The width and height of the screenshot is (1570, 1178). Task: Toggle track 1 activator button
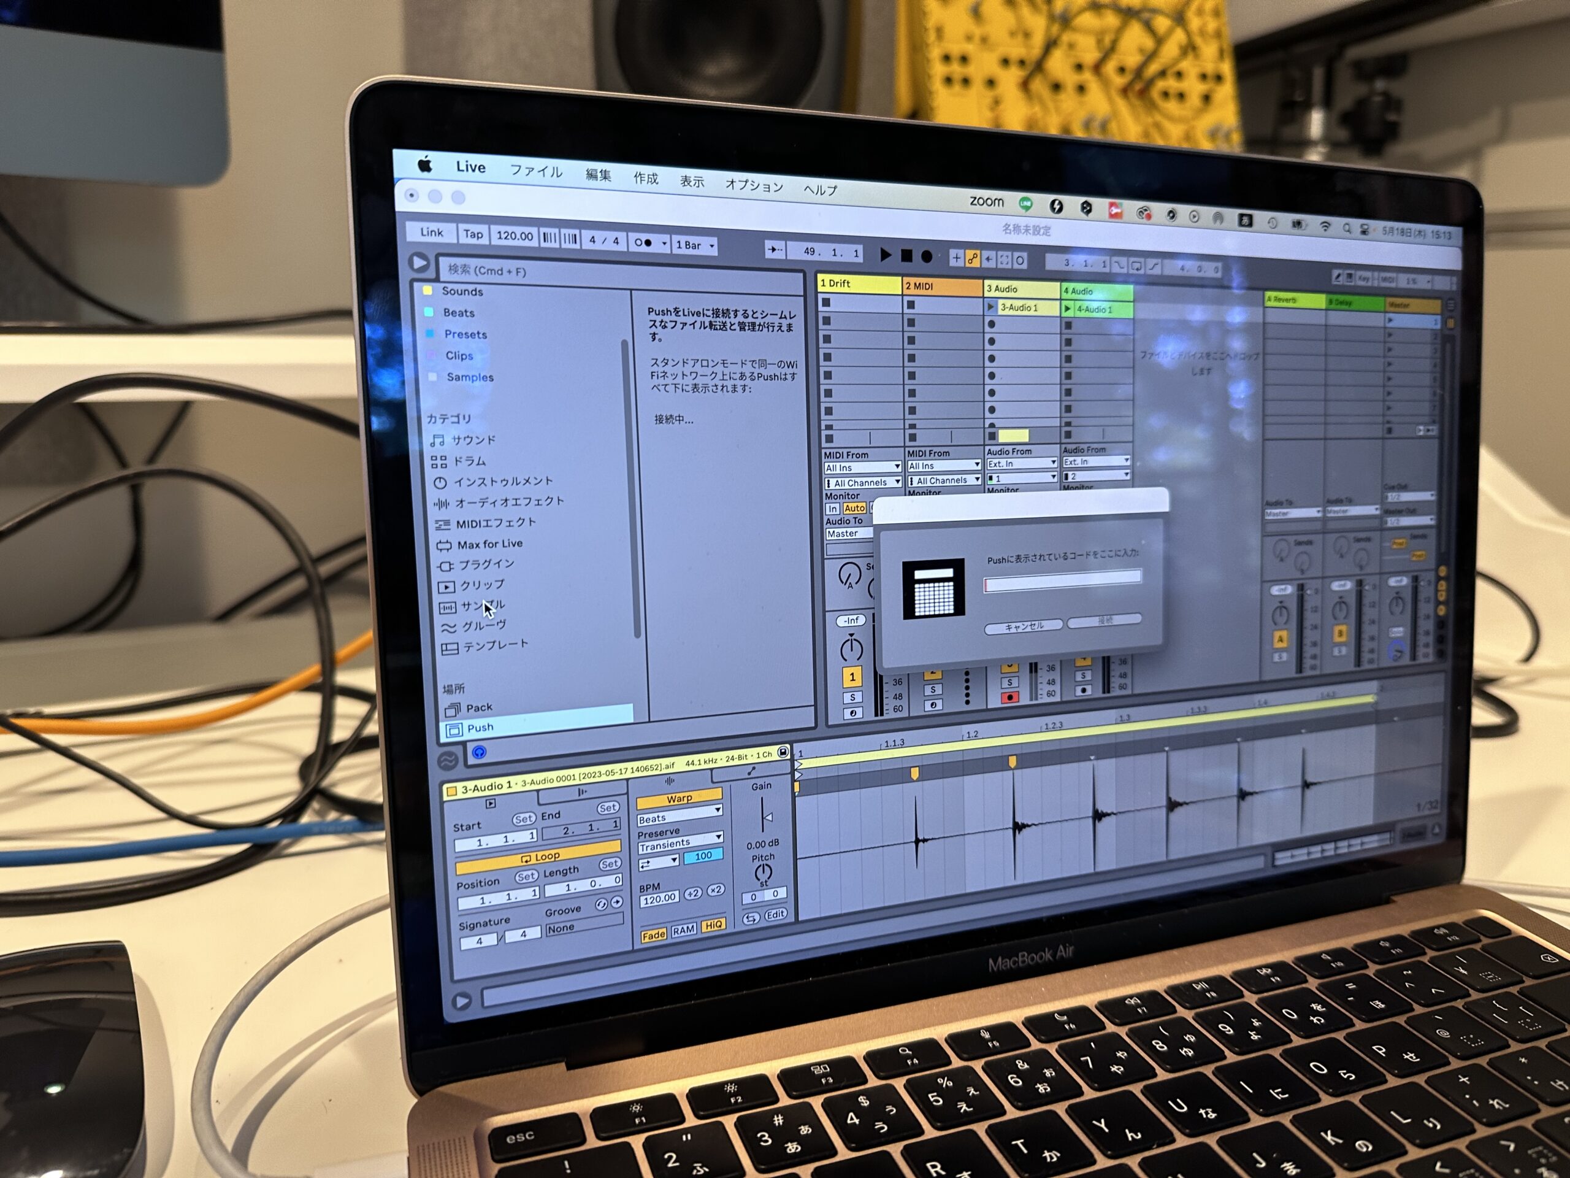[x=852, y=677]
